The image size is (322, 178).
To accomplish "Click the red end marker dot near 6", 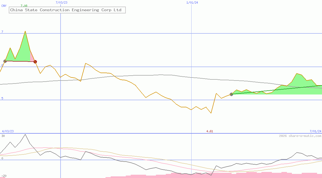I will [35, 62].
